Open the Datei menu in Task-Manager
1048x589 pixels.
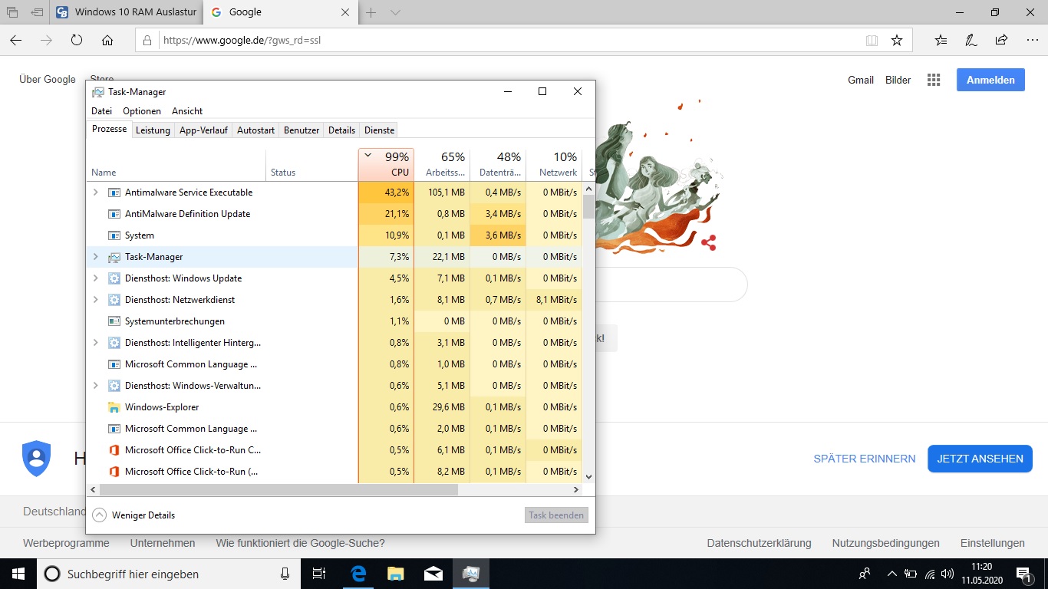coord(101,111)
